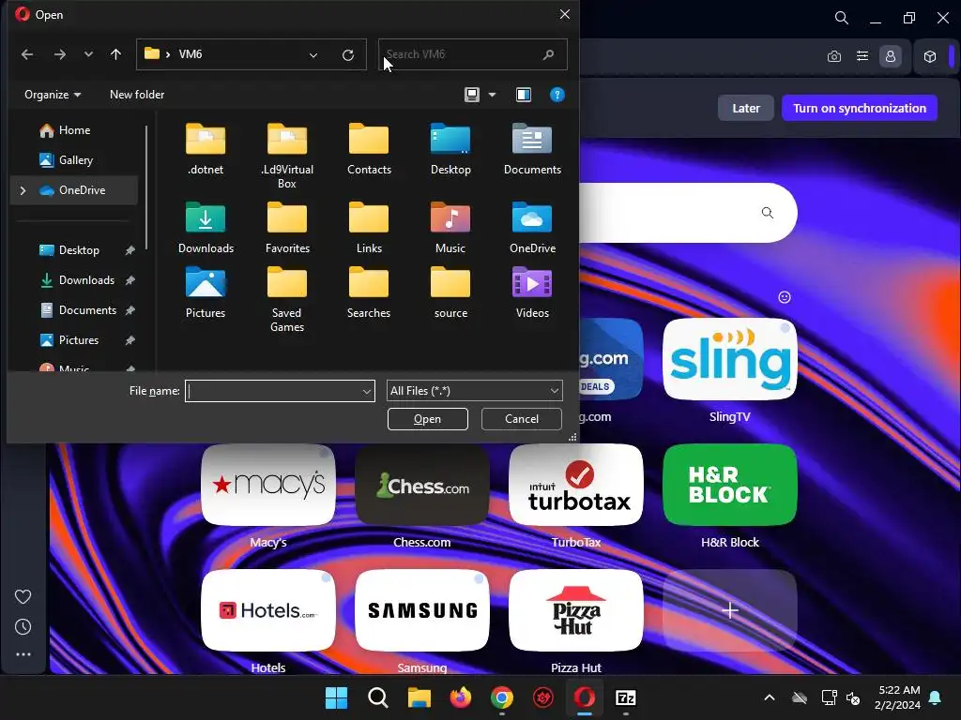961x720 pixels.
Task: Refresh the VM6 folder view
Action: click(348, 55)
